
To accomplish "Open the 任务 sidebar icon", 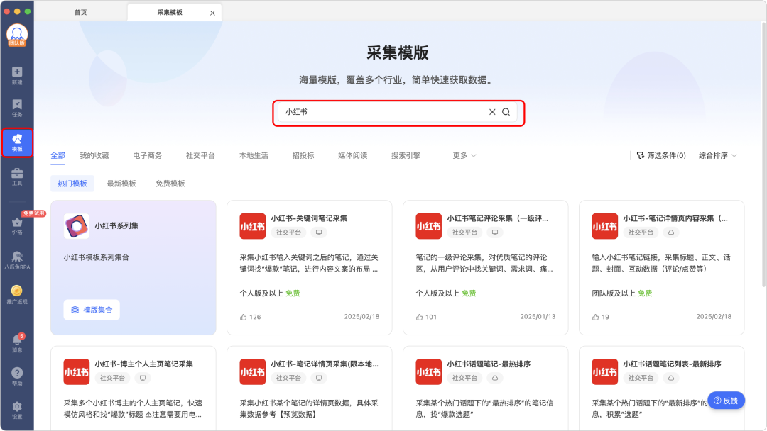I will click(17, 108).
